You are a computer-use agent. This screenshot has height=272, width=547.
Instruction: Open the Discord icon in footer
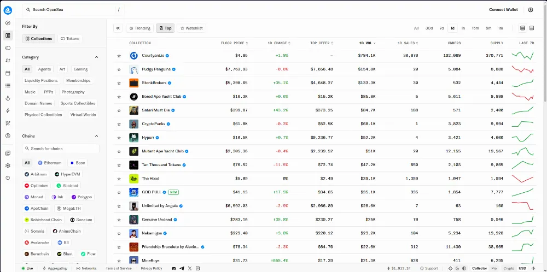174,269
